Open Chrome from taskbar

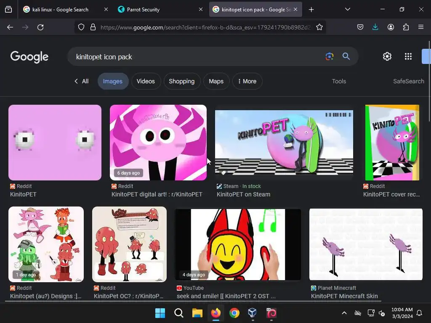click(x=234, y=313)
